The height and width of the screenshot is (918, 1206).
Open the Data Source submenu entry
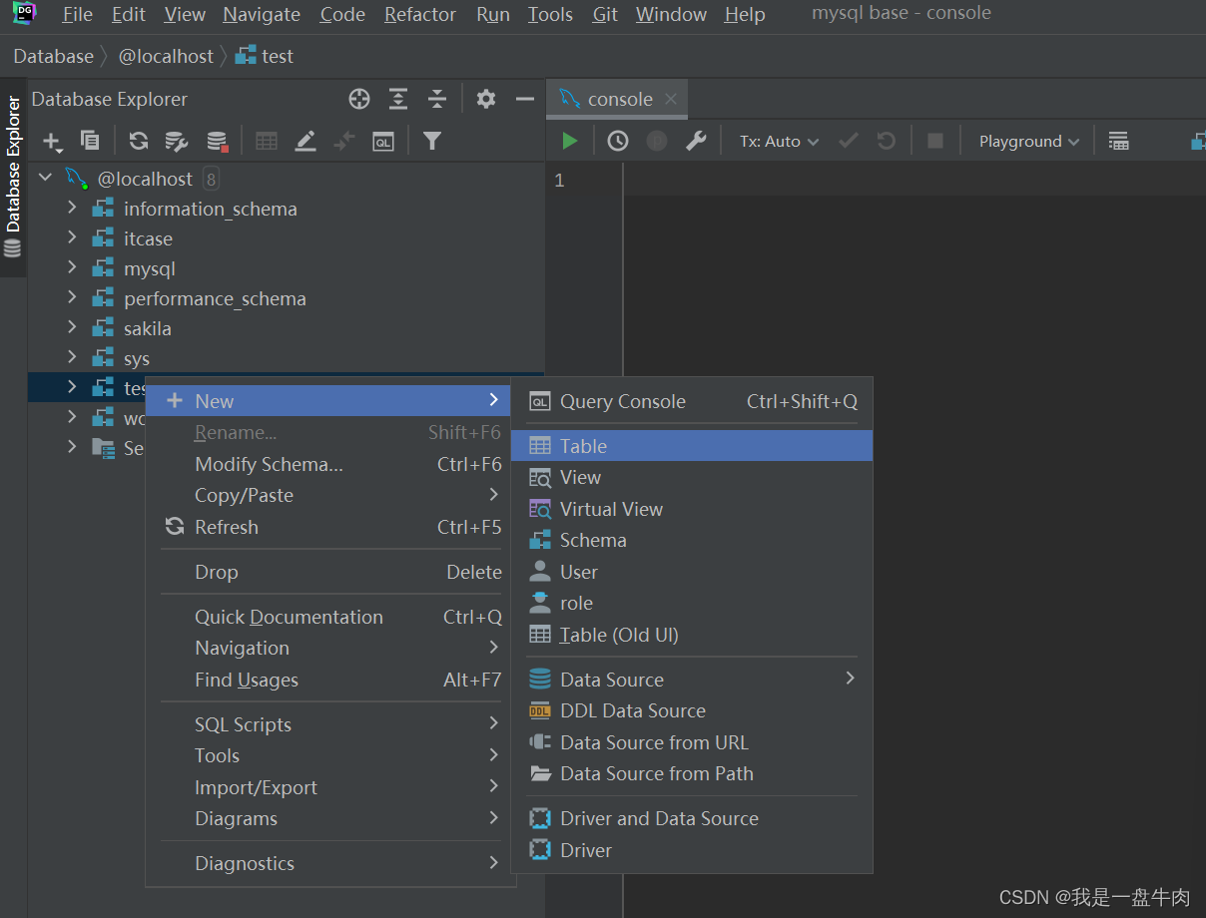tap(692, 680)
